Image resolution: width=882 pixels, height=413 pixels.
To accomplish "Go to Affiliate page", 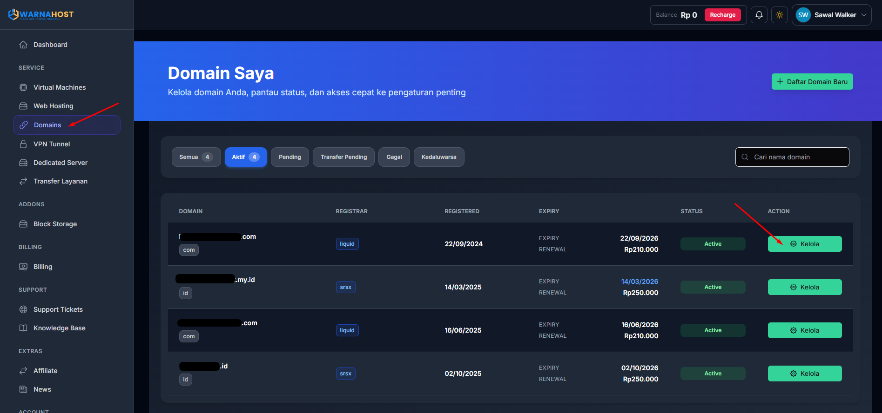I will coord(45,371).
